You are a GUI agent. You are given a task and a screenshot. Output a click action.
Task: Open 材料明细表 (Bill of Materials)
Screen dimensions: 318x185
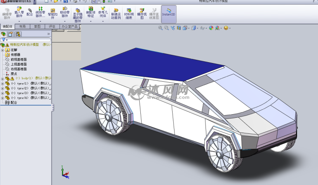pos(129,14)
